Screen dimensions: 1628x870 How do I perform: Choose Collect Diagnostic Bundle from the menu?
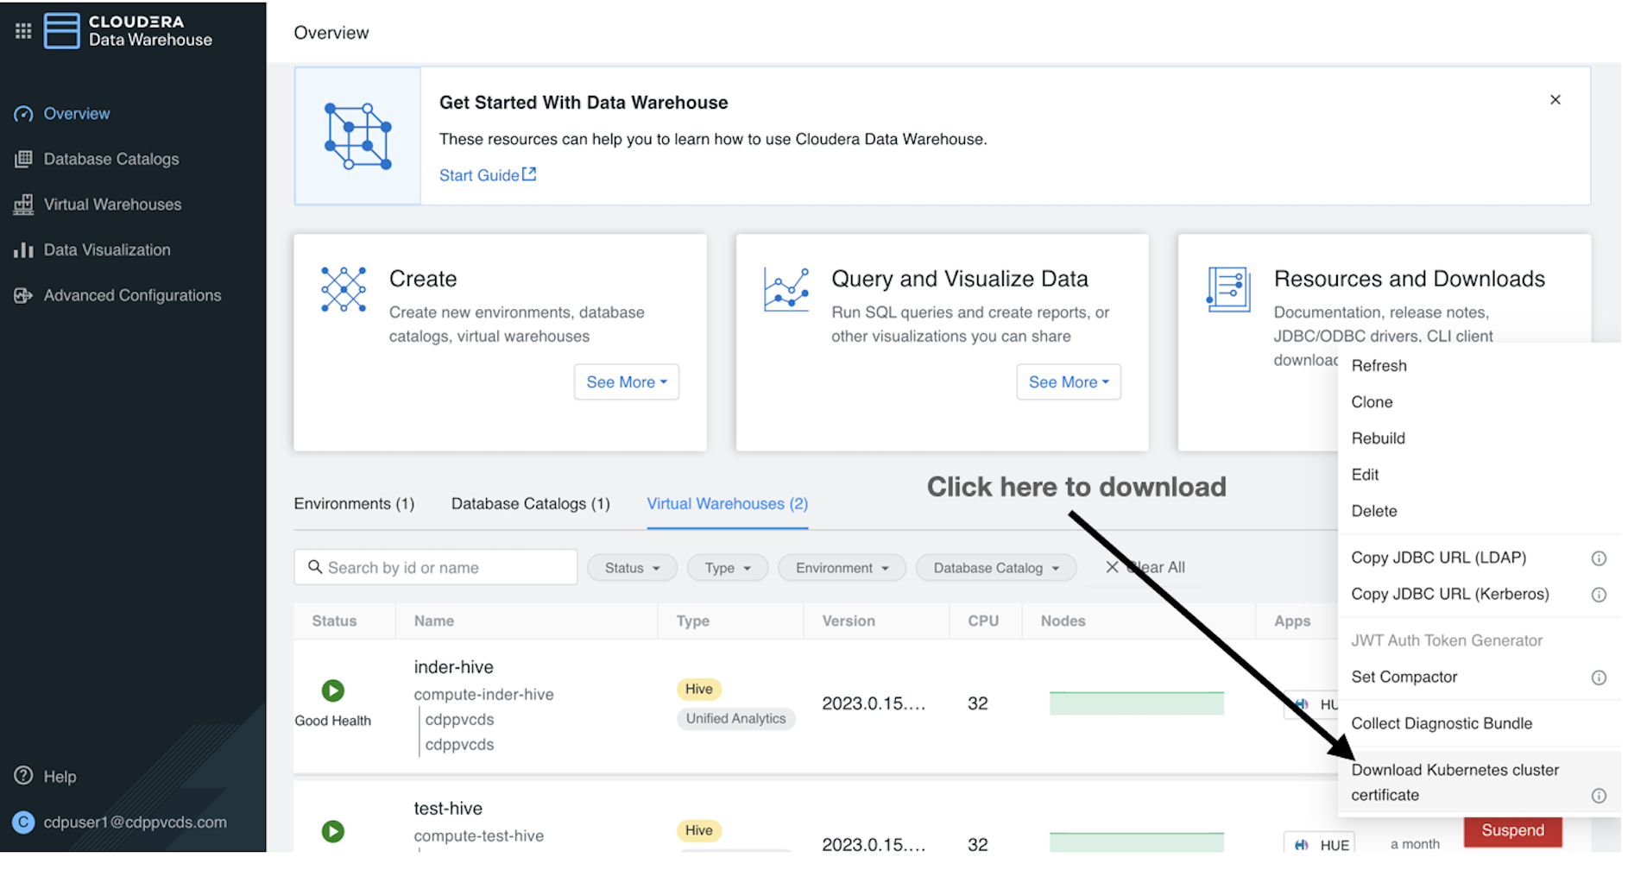click(1442, 724)
